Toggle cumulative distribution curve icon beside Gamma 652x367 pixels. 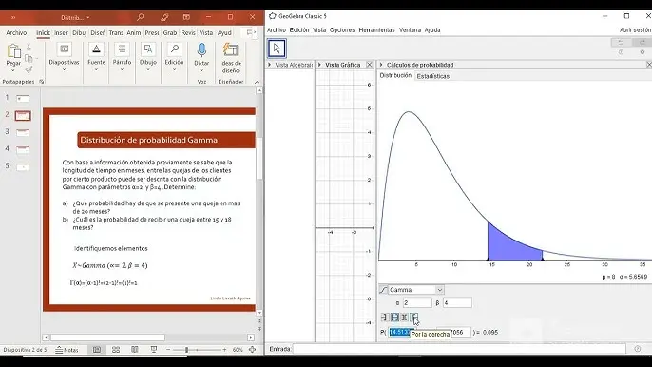[383, 290]
